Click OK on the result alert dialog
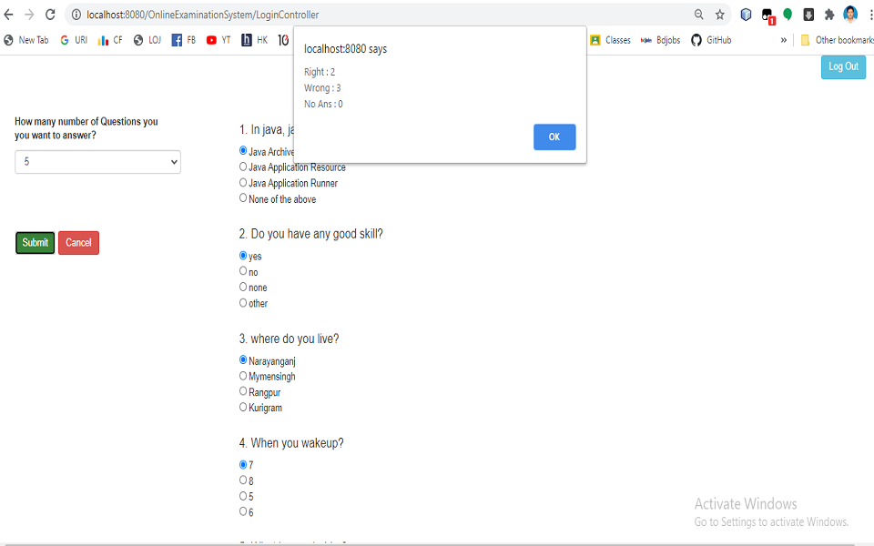Viewport: 874px width, 546px height. pyautogui.click(x=554, y=136)
